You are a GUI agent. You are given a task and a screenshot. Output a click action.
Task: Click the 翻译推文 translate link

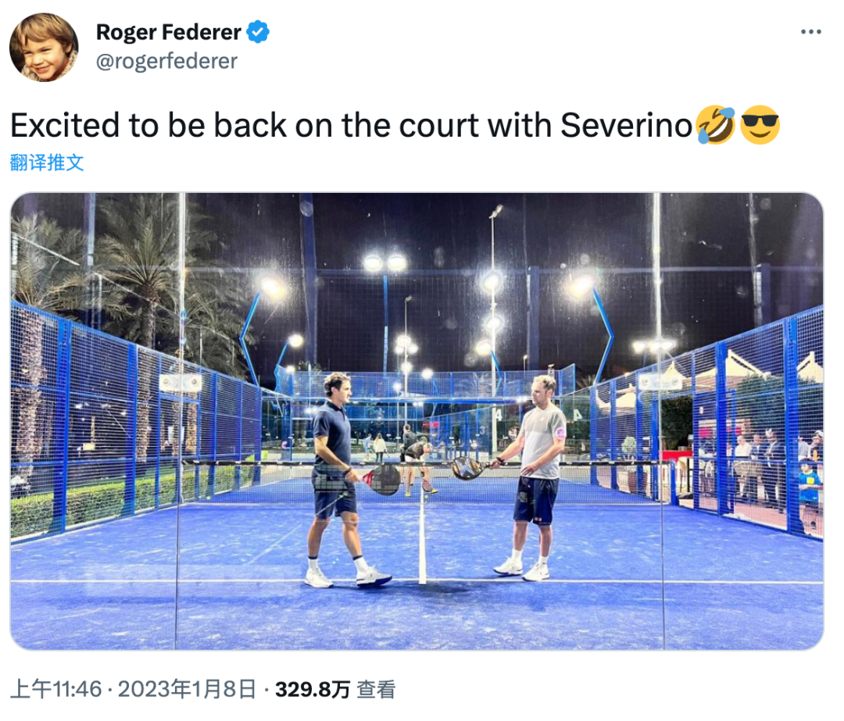coord(47,162)
